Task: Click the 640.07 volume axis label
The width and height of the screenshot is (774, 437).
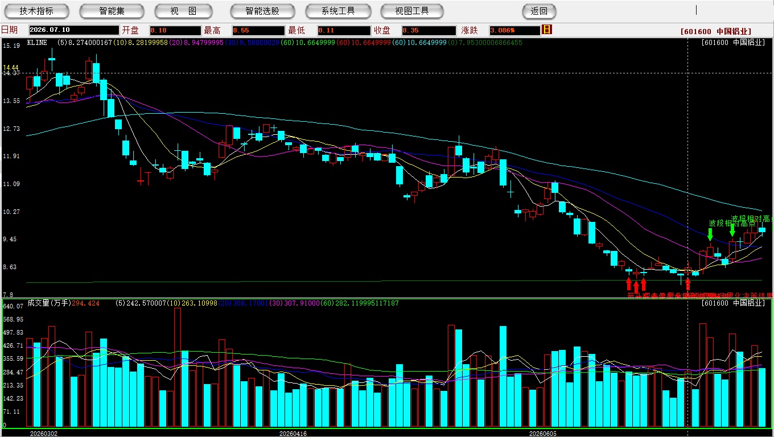Action: click(13, 306)
